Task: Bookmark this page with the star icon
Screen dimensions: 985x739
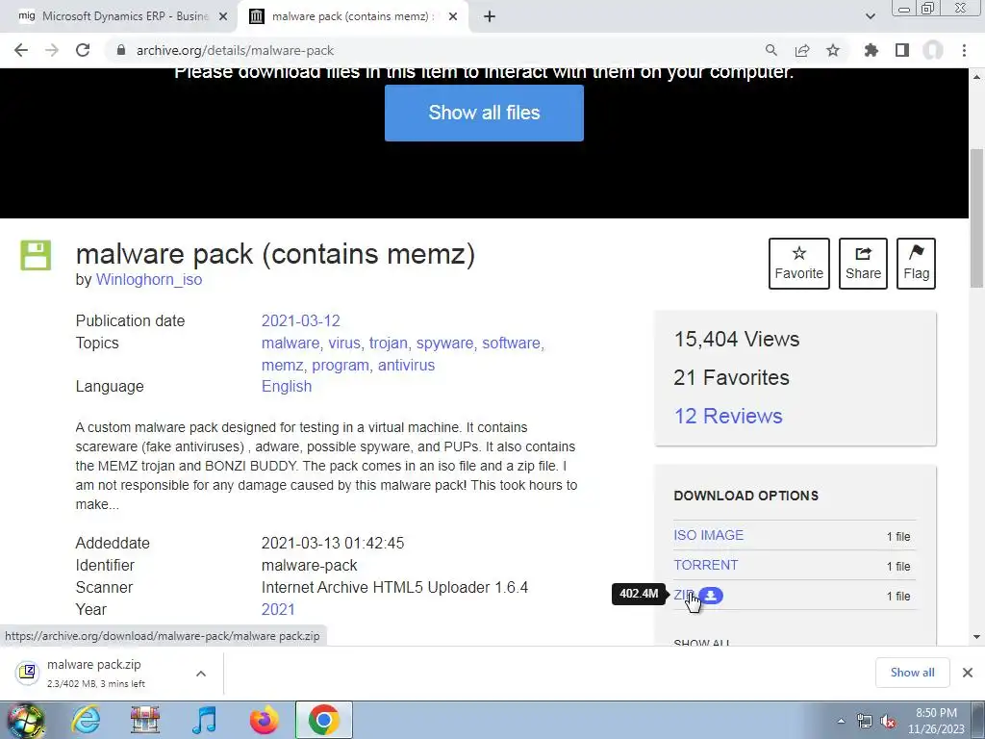Action: [x=833, y=50]
